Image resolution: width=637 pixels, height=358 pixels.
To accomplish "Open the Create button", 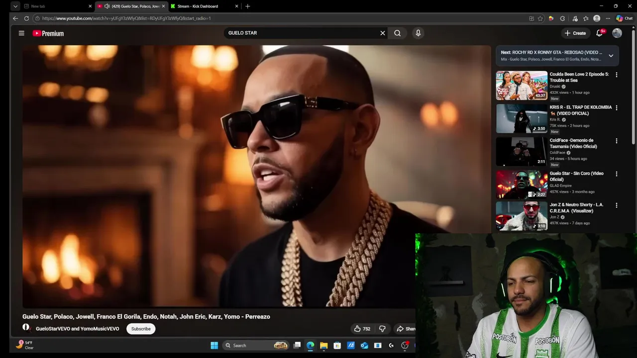I will tap(575, 33).
